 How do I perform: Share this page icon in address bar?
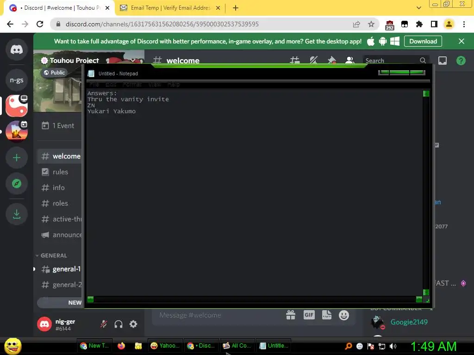tap(356, 24)
